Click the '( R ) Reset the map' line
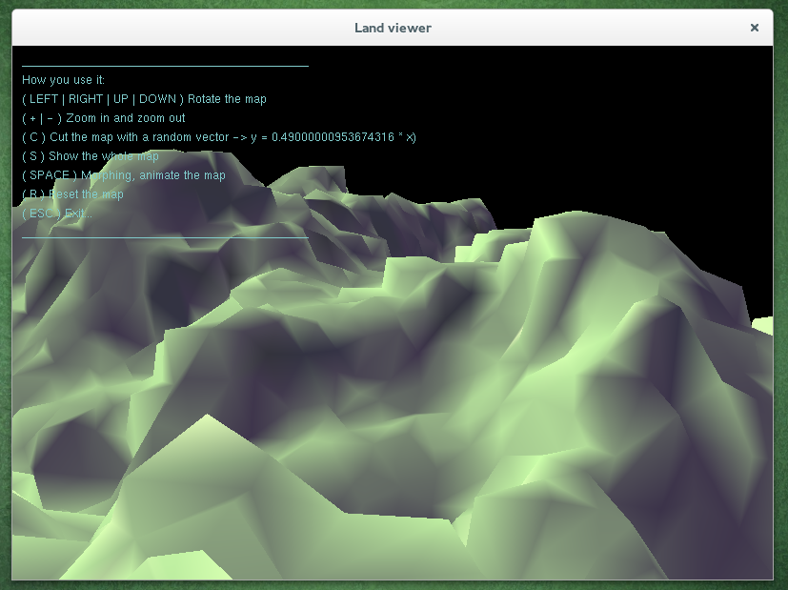788x590 pixels. (72, 194)
